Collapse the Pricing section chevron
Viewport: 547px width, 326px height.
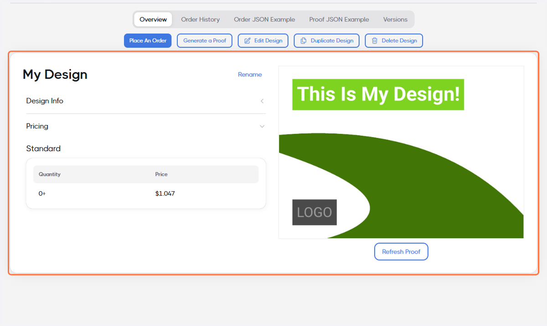coord(262,126)
